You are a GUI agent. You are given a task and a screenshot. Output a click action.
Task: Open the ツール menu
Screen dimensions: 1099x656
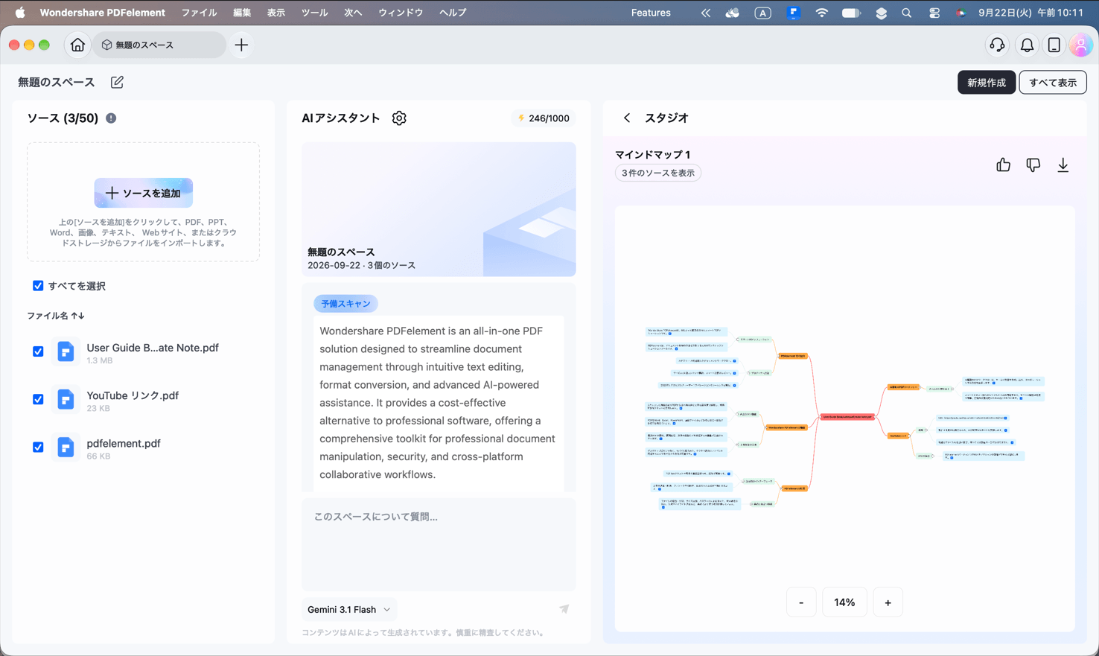click(314, 13)
